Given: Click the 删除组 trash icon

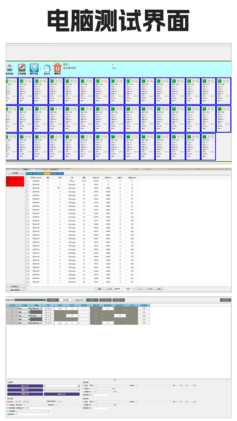Looking at the screenshot, I should click(57, 69).
